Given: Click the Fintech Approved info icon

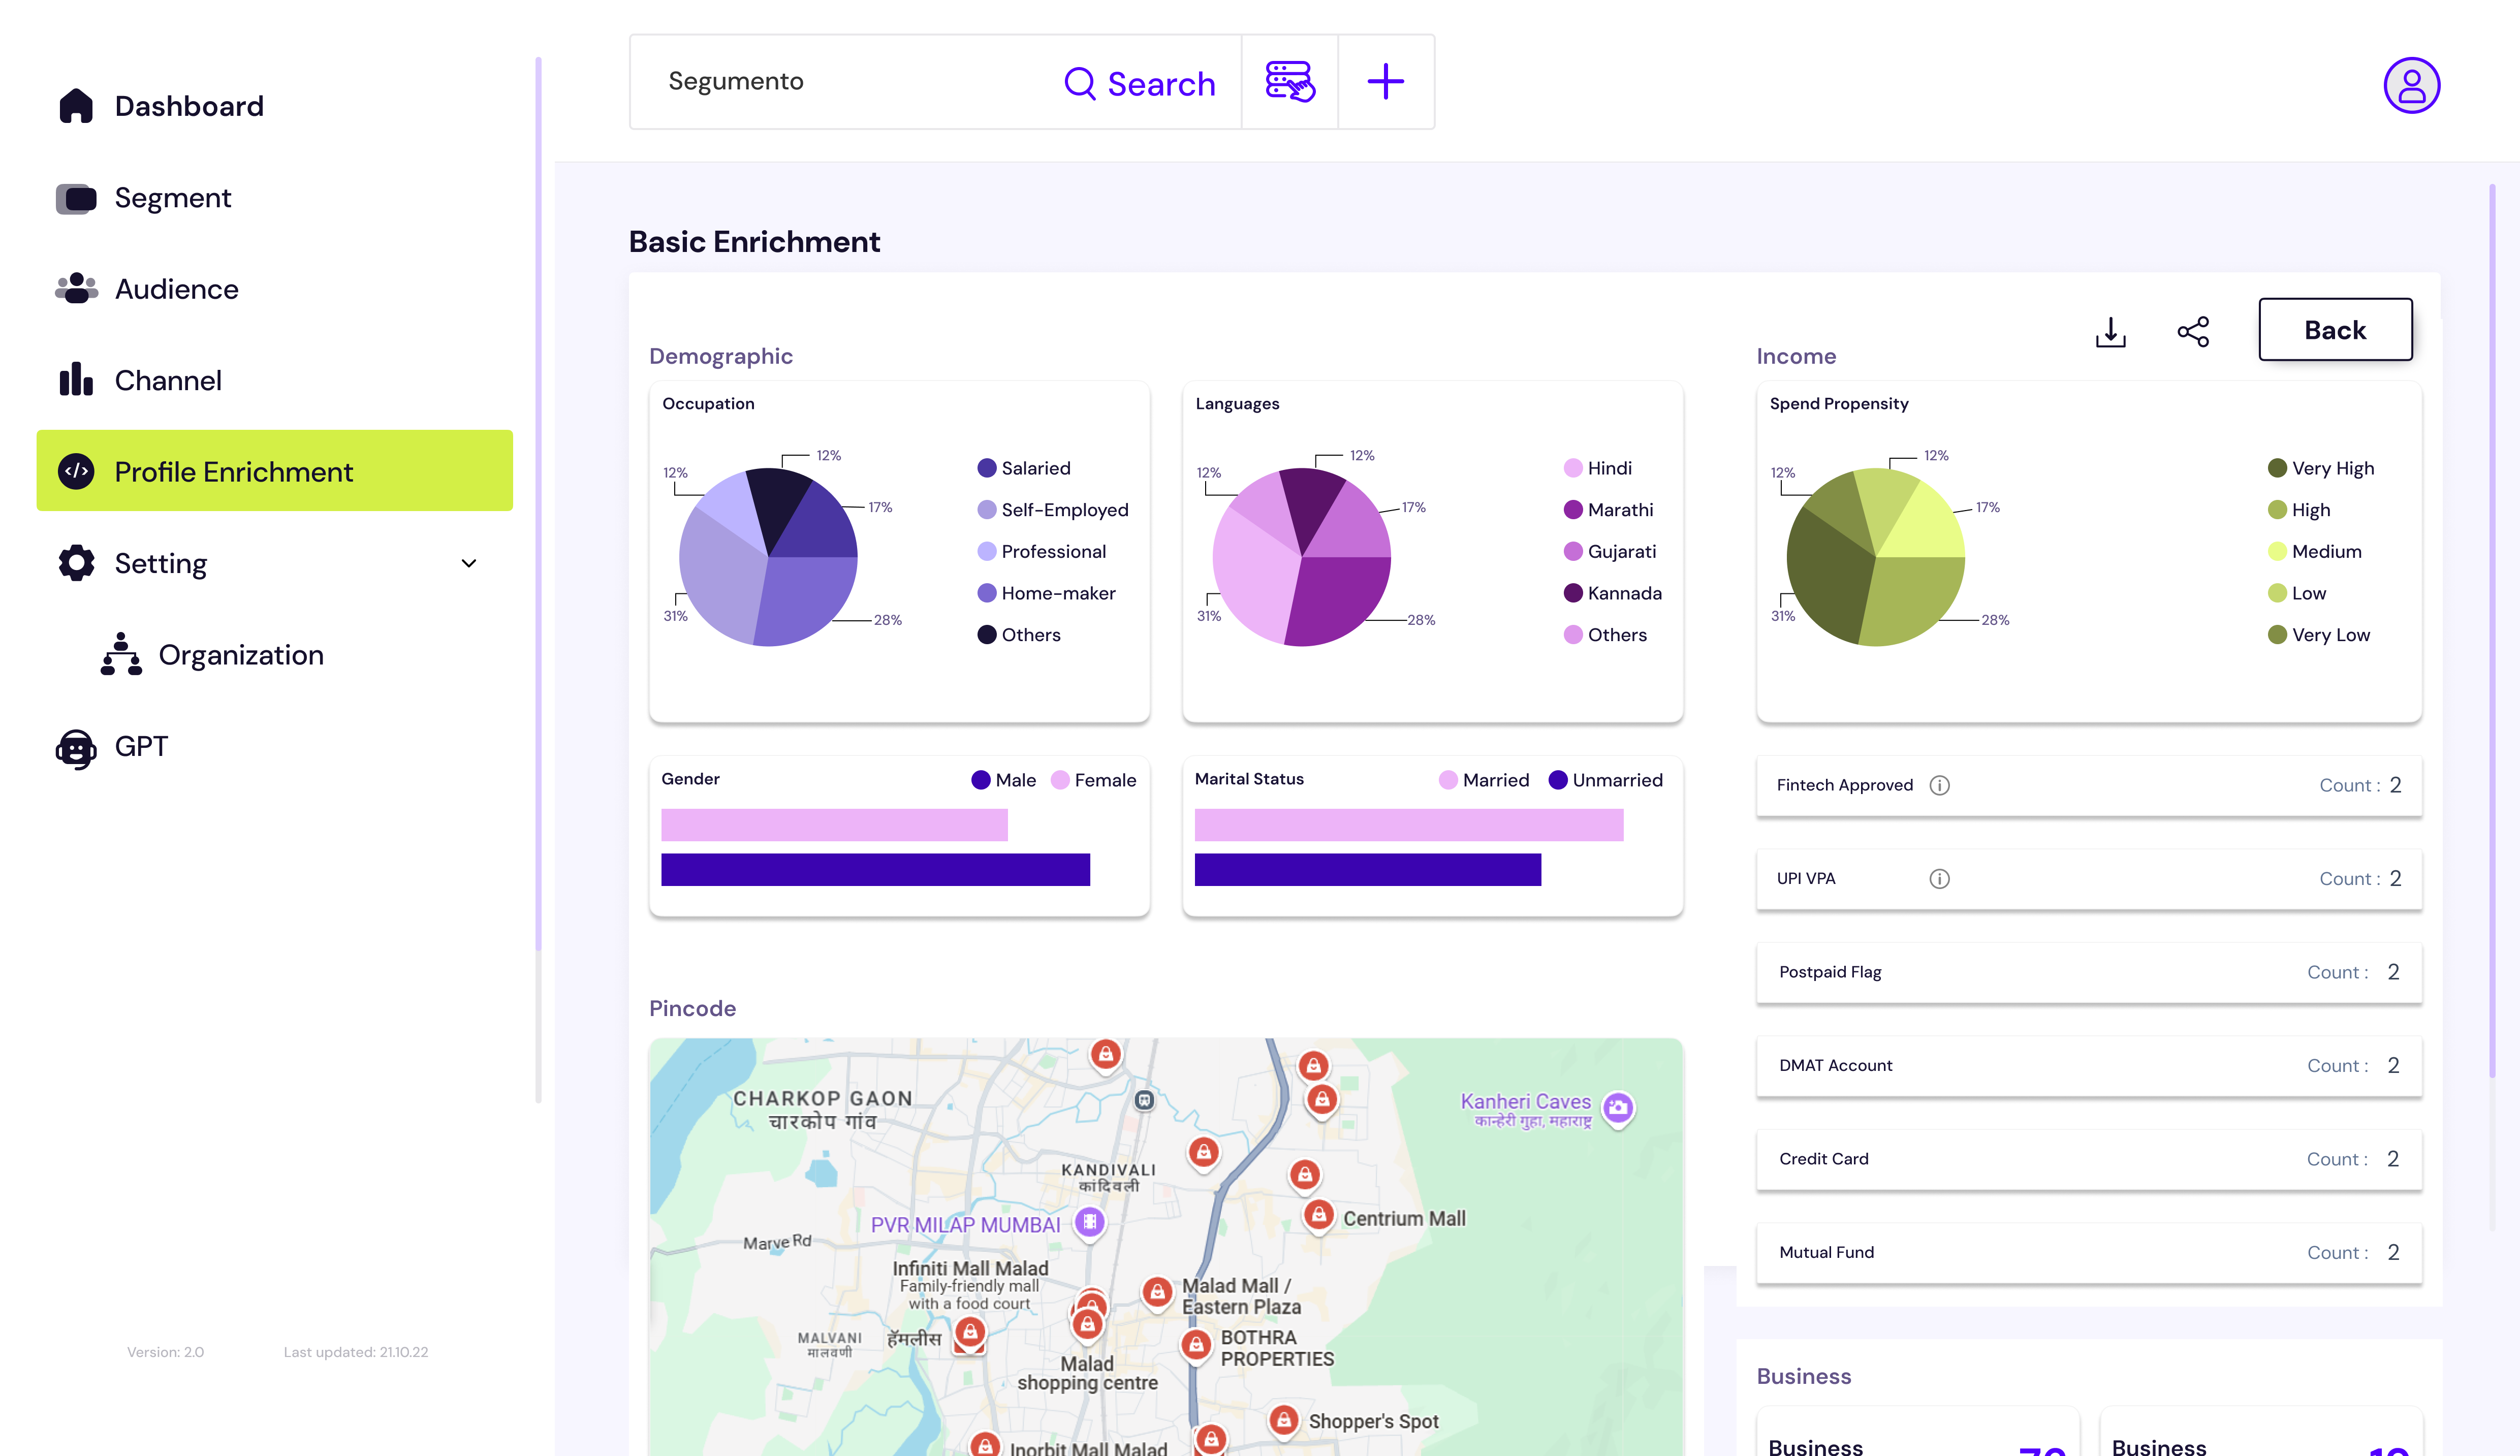Looking at the screenshot, I should pyautogui.click(x=1939, y=786).
